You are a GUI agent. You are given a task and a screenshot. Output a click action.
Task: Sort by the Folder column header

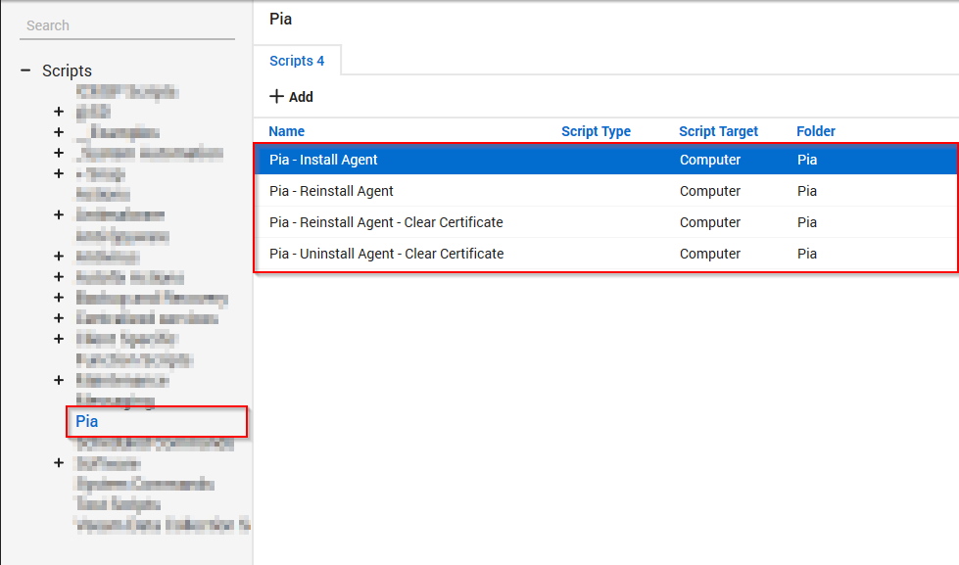815,131
